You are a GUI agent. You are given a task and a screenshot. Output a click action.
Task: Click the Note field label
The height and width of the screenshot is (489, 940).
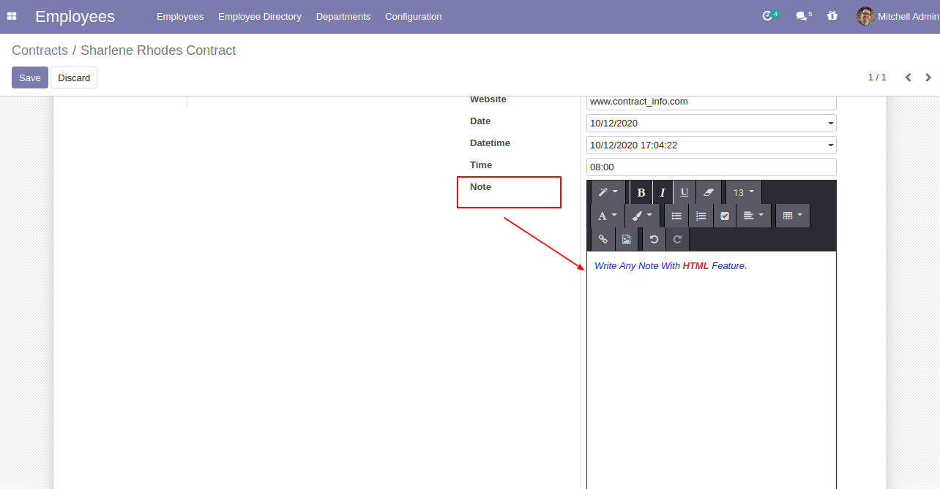tap(480, 187)
